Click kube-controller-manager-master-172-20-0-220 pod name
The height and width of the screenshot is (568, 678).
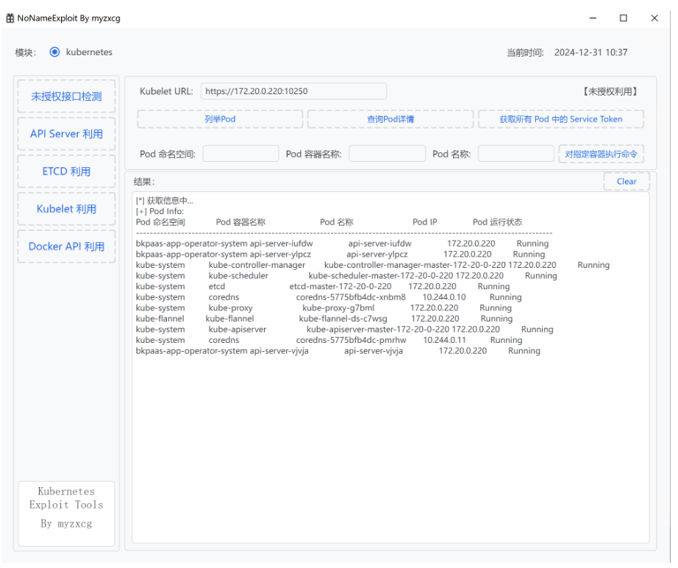(415, 266)
